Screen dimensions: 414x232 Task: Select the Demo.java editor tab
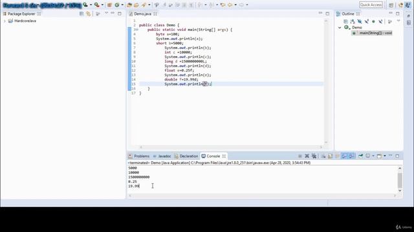pos(142,14)
